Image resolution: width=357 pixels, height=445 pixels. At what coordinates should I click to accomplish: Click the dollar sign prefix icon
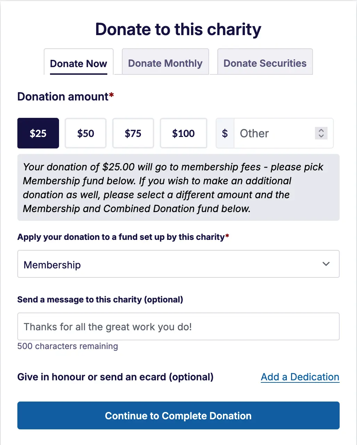click(225, 133)
